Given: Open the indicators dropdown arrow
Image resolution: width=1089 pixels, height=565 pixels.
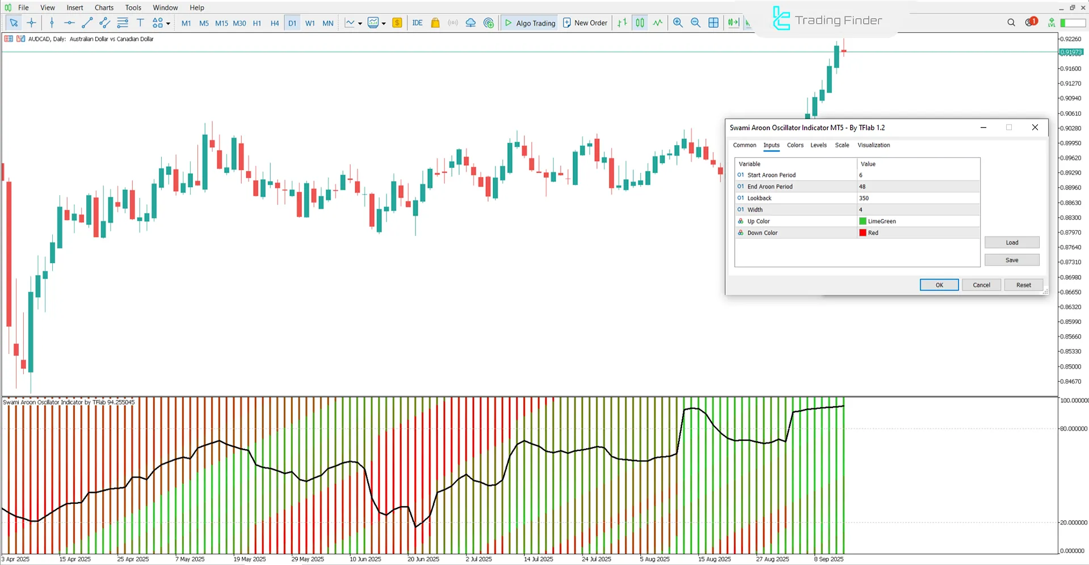Looking at the screenshot, I should point(384,23).
